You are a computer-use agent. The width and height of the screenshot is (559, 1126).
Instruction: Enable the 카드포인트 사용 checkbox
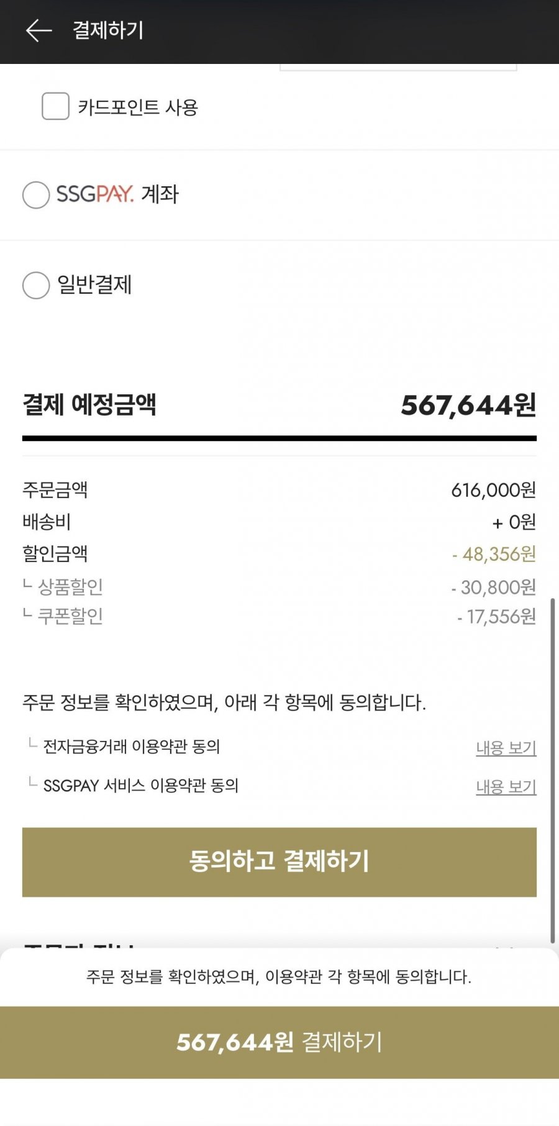(55, 107)
